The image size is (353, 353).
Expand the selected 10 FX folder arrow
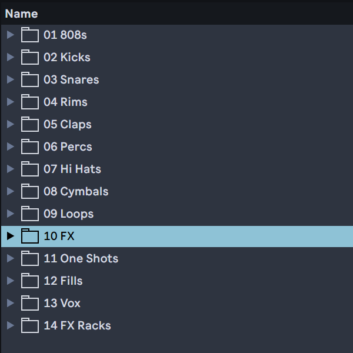click(x=10, y=236)
